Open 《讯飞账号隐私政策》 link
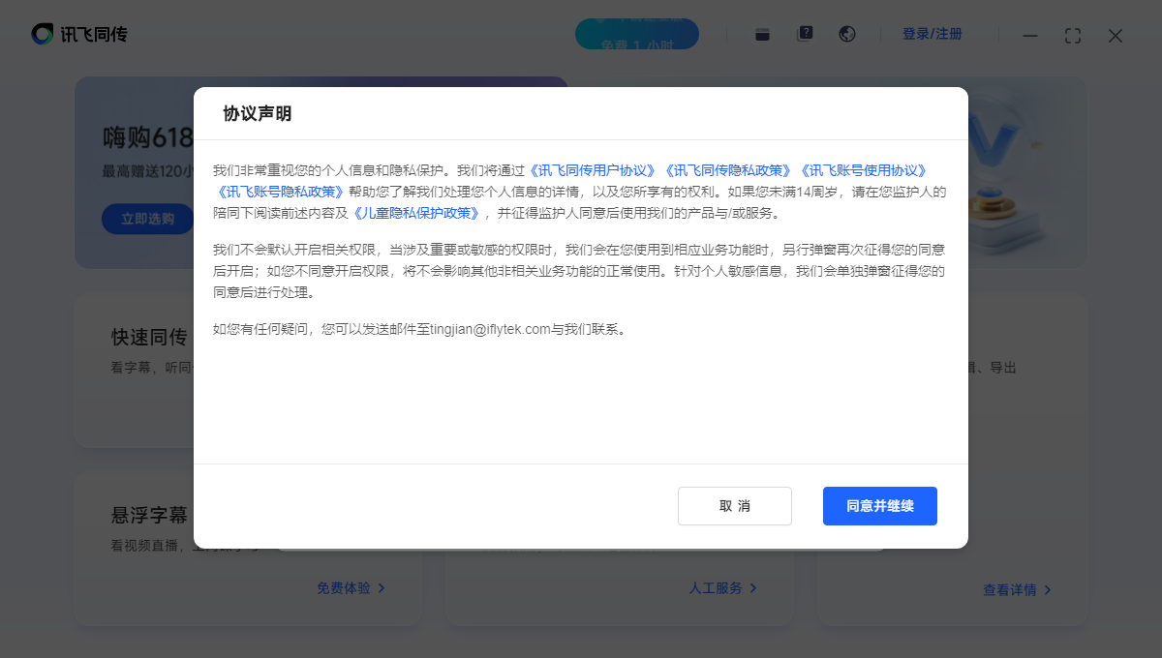The height and width of the screenshot is (658, 1162). pyautogui.click(x=280, y=192)
